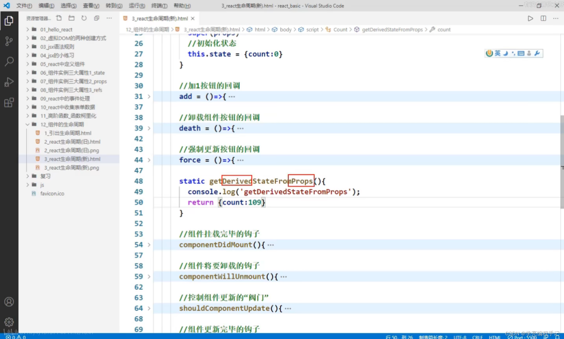Image resolution: width=564 pixels, height=339 pixels.
Task: Open favicon.ico file
Action: 69,194
